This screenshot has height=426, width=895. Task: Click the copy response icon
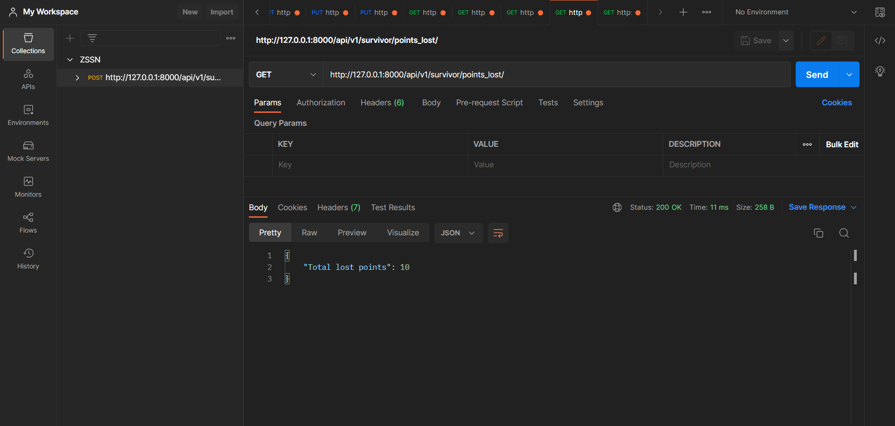[x=819, y=233]
